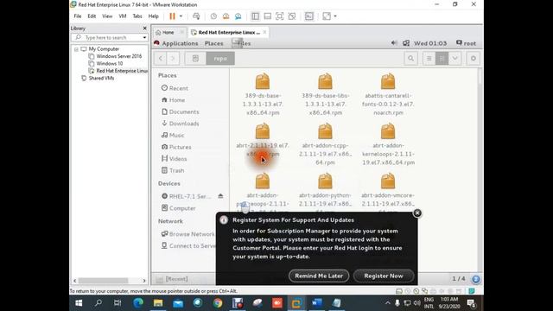Click the Send Ctrl+Alt+Del toolbar icon
Screen dimensions: 553x311
[x=196, y=16]
